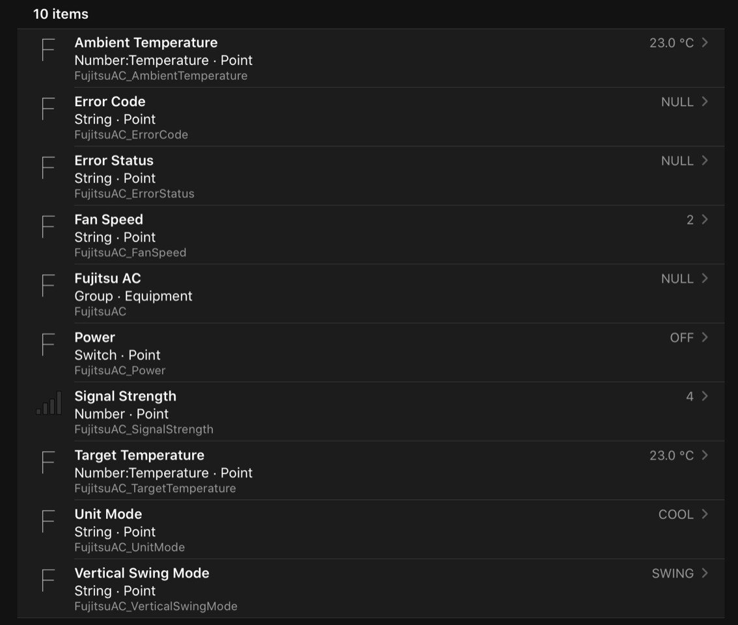Open Fan Speed via its chevron arrow
The width and height of the screenshot is (738, 625).
[705, 219]
